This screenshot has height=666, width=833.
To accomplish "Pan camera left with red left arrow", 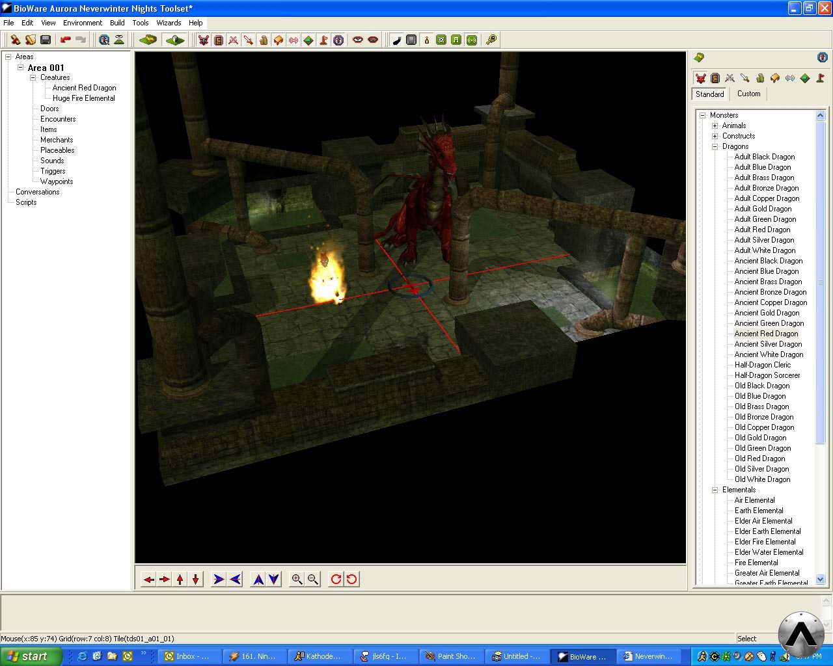I will [x=149, y=579].
